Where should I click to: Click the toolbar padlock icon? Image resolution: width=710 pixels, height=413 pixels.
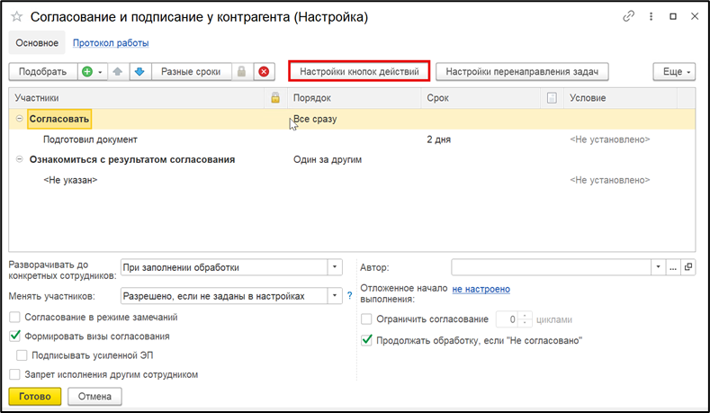pyautogui.click(x=242, y=72)
